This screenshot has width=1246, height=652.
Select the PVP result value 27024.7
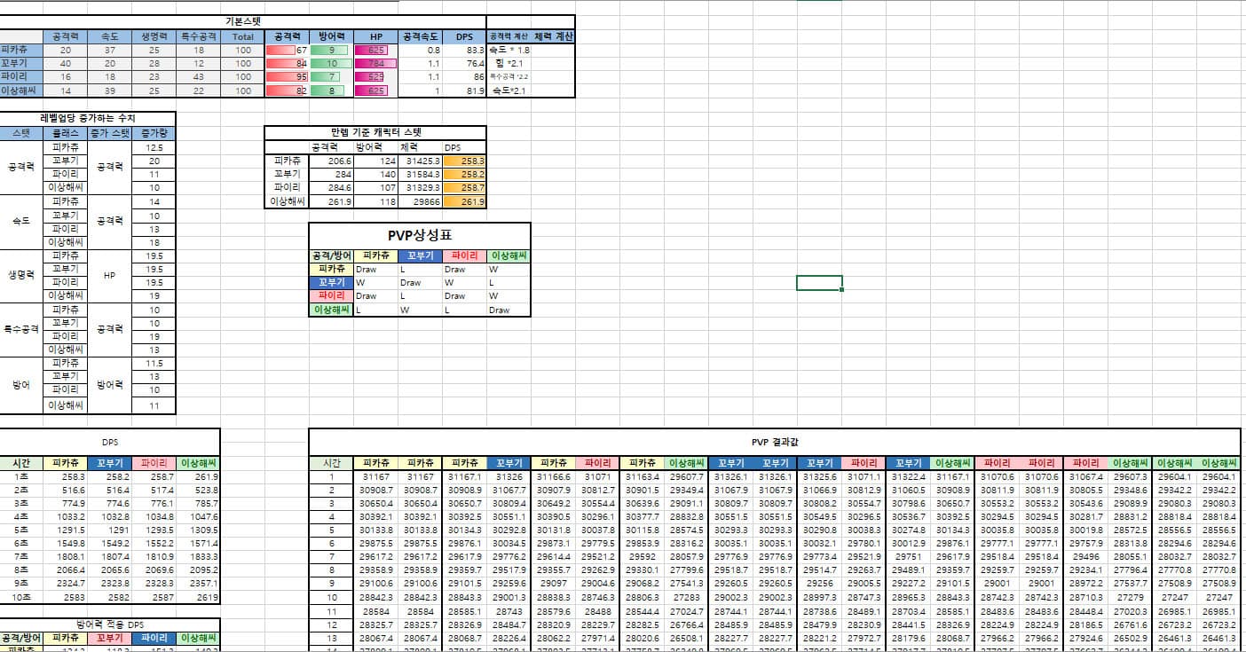[686, 611]
